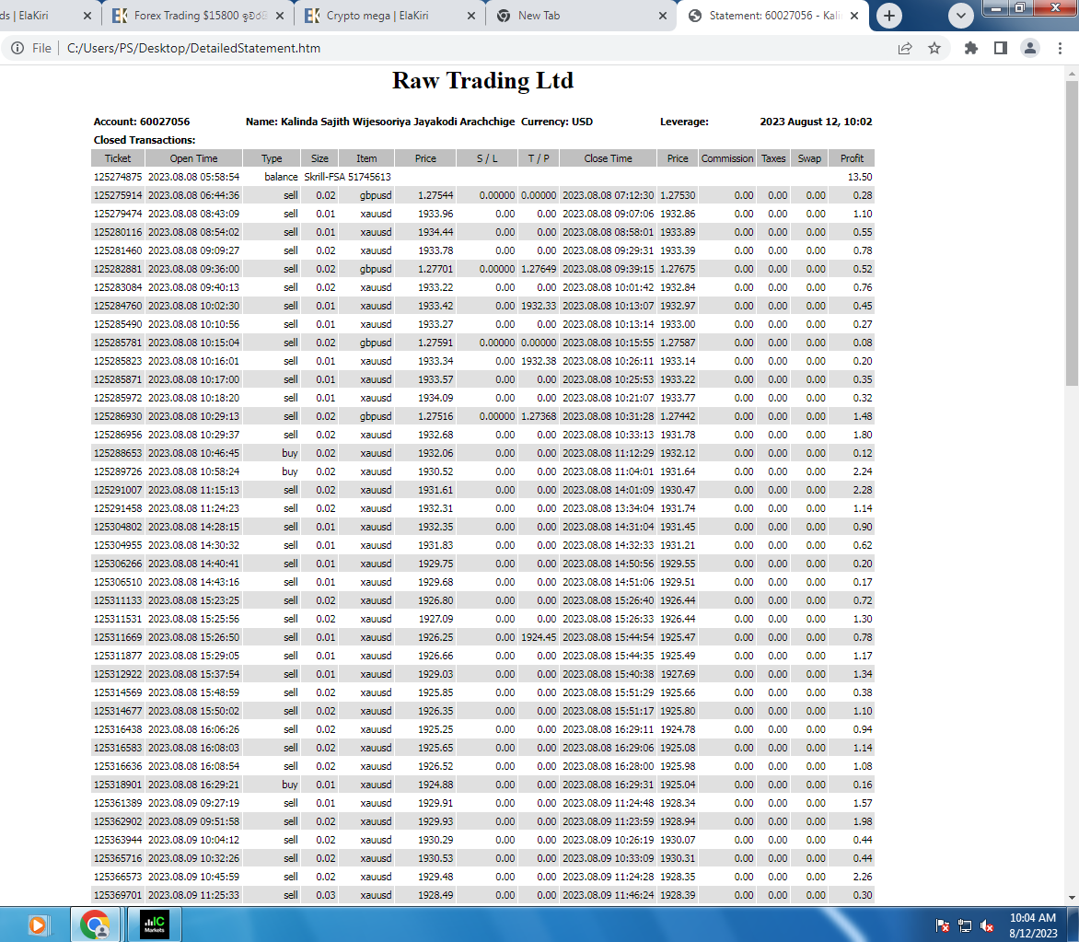Open media player icon in taskbar

tap(38, 925)
